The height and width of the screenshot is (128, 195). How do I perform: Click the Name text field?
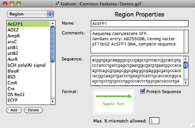point(140,23)
